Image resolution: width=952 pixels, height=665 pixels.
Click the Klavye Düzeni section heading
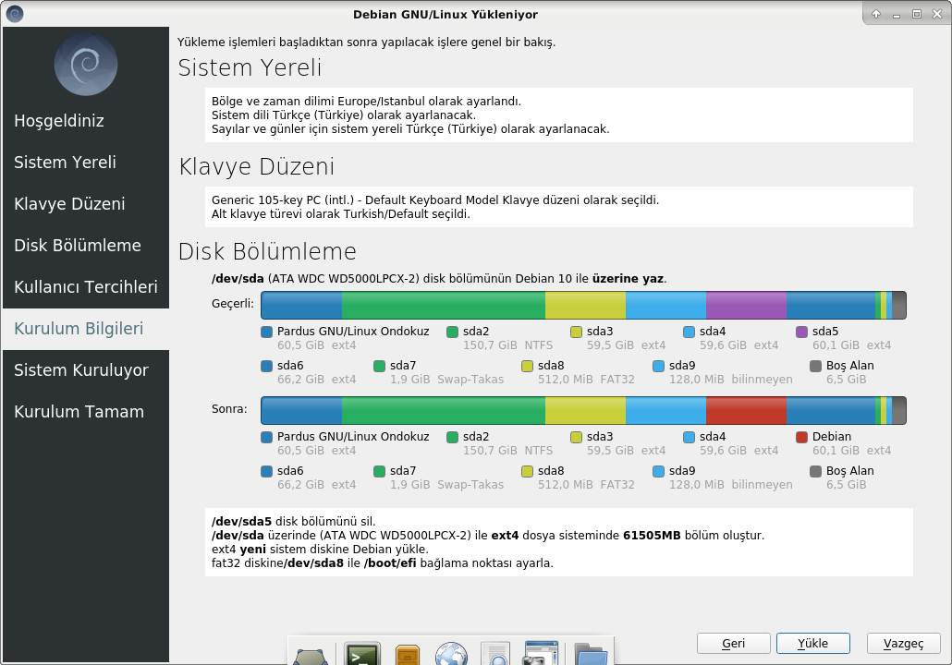256,166
